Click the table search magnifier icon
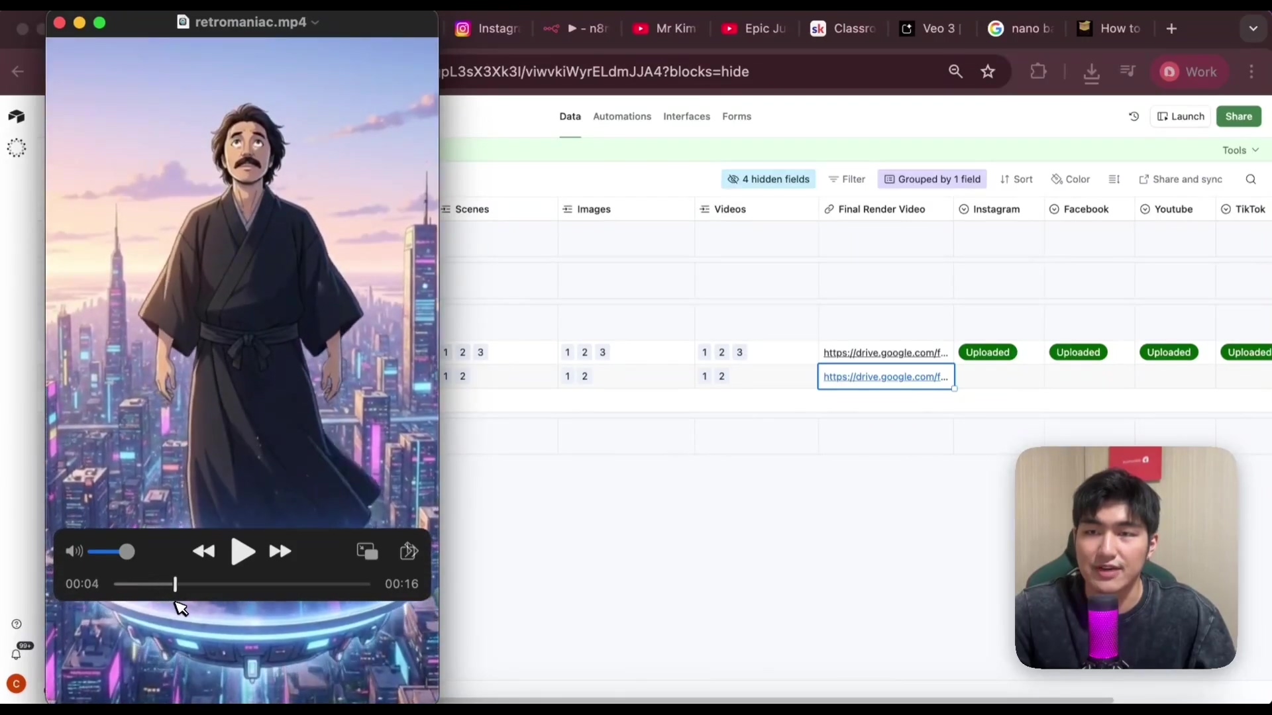The width and height of the screenshot is (1272, 715). [1250, 179]
